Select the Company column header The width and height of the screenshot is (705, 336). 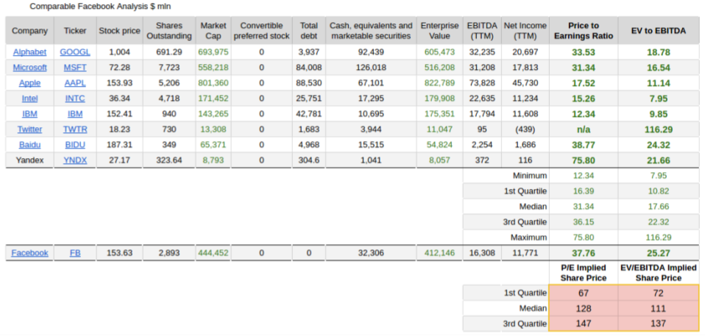29,31
